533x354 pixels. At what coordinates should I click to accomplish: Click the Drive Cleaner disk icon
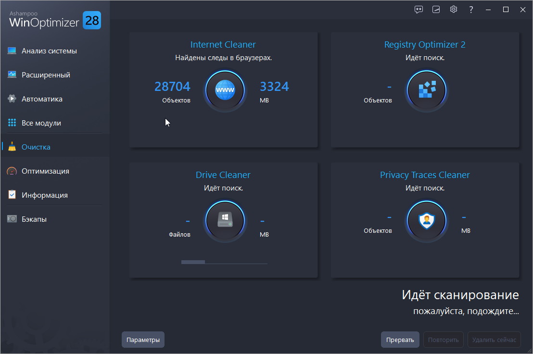[225, 220]
